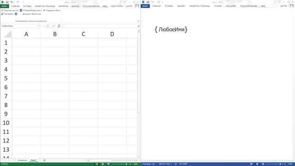
Task: Click the Excel save icon
Action: [7, 2]
